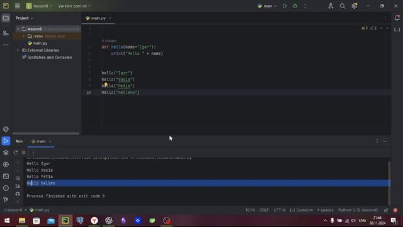Open line:column 10:14 widget
The image size is (403, 227).
[250, 210]
